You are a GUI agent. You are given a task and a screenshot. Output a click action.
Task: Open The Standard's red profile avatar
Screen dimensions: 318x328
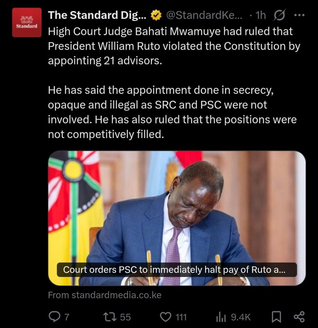coord(27,22)
